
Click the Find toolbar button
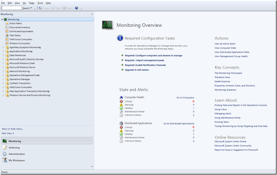click(56, 8)
